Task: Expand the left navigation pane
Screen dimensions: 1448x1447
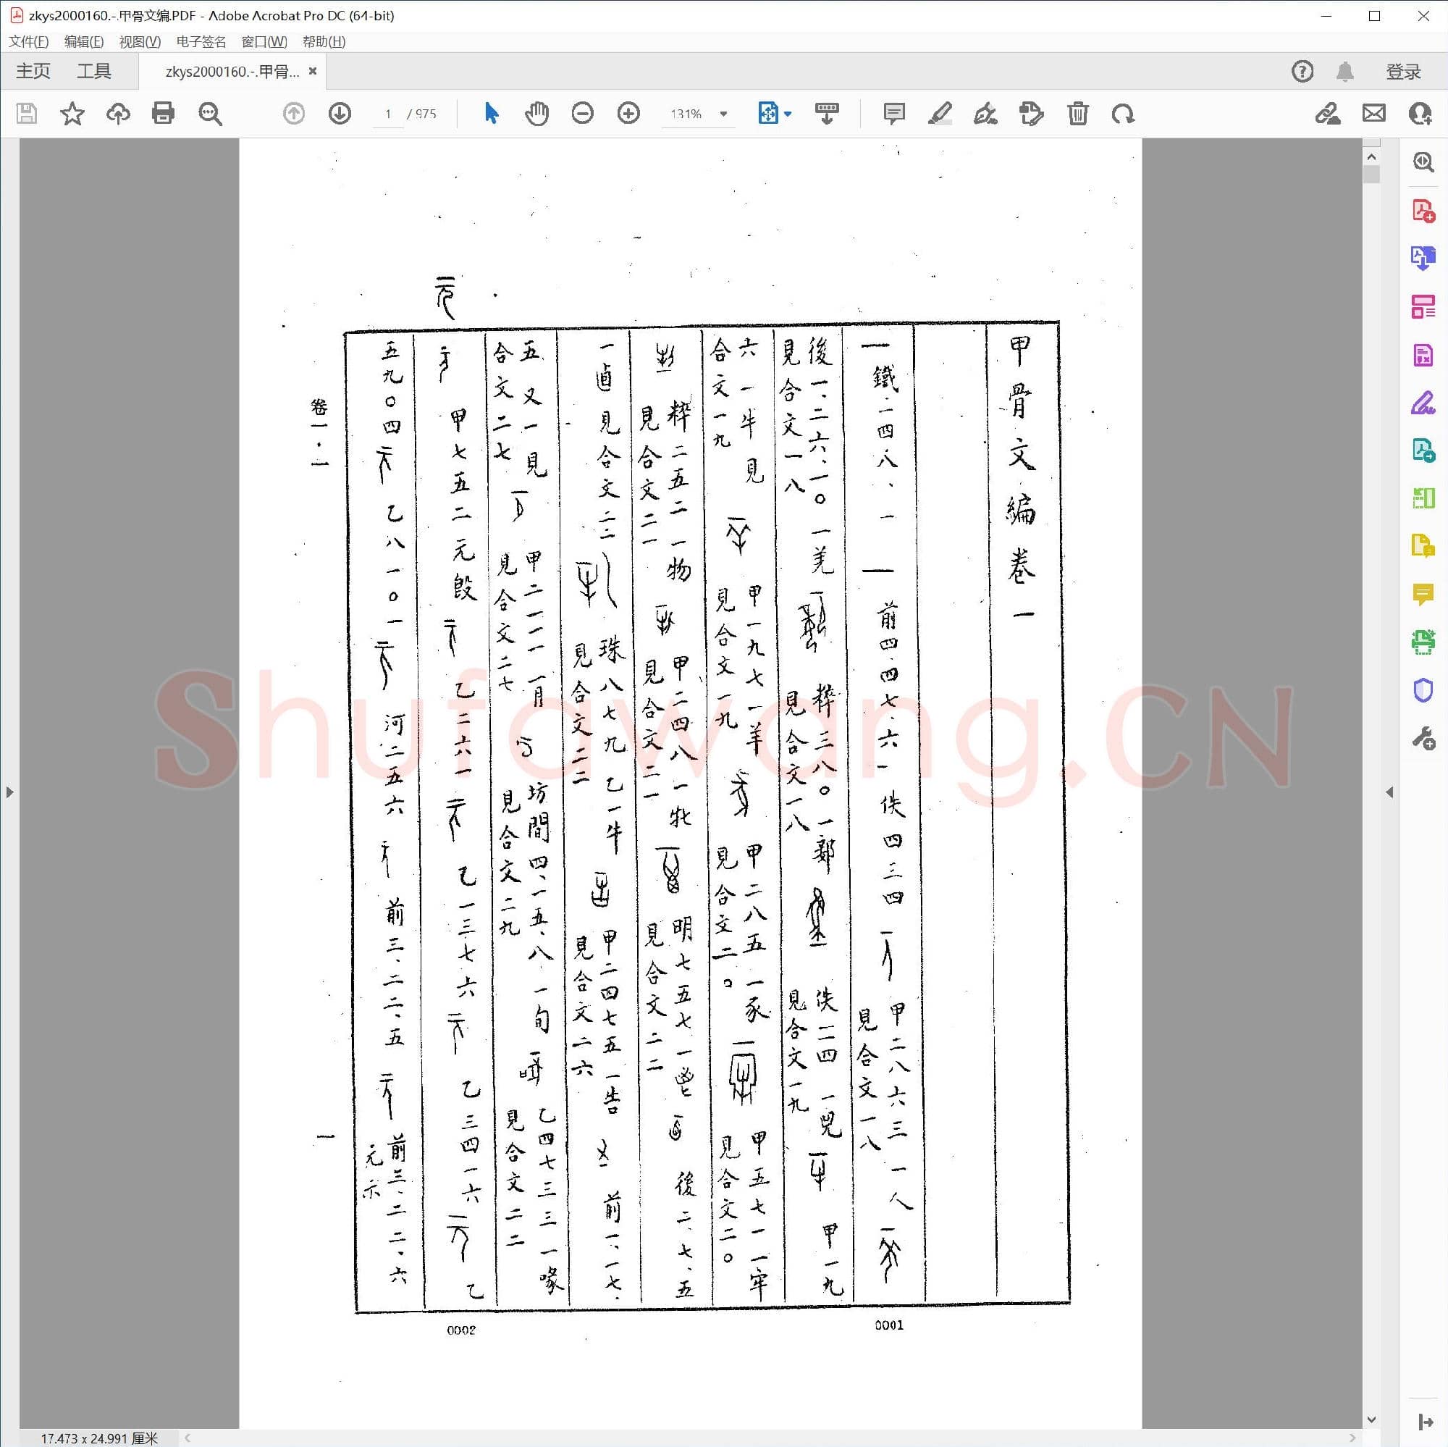Action: click(9, 792)
